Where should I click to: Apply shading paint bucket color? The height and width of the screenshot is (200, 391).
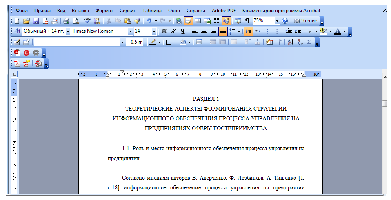(x=183, y=42)
